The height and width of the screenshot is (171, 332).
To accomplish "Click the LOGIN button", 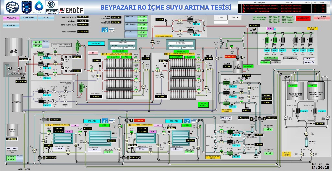I will [220, 17].
